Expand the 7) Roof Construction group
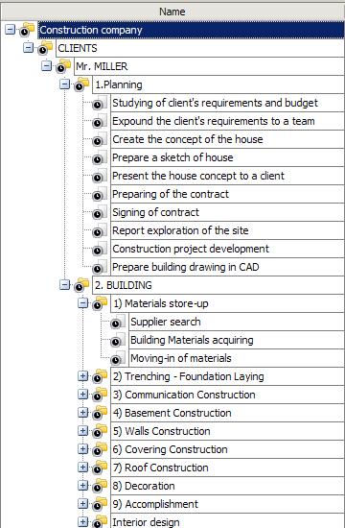This screenshot has height=528, width=345. [x=82, y=467]
